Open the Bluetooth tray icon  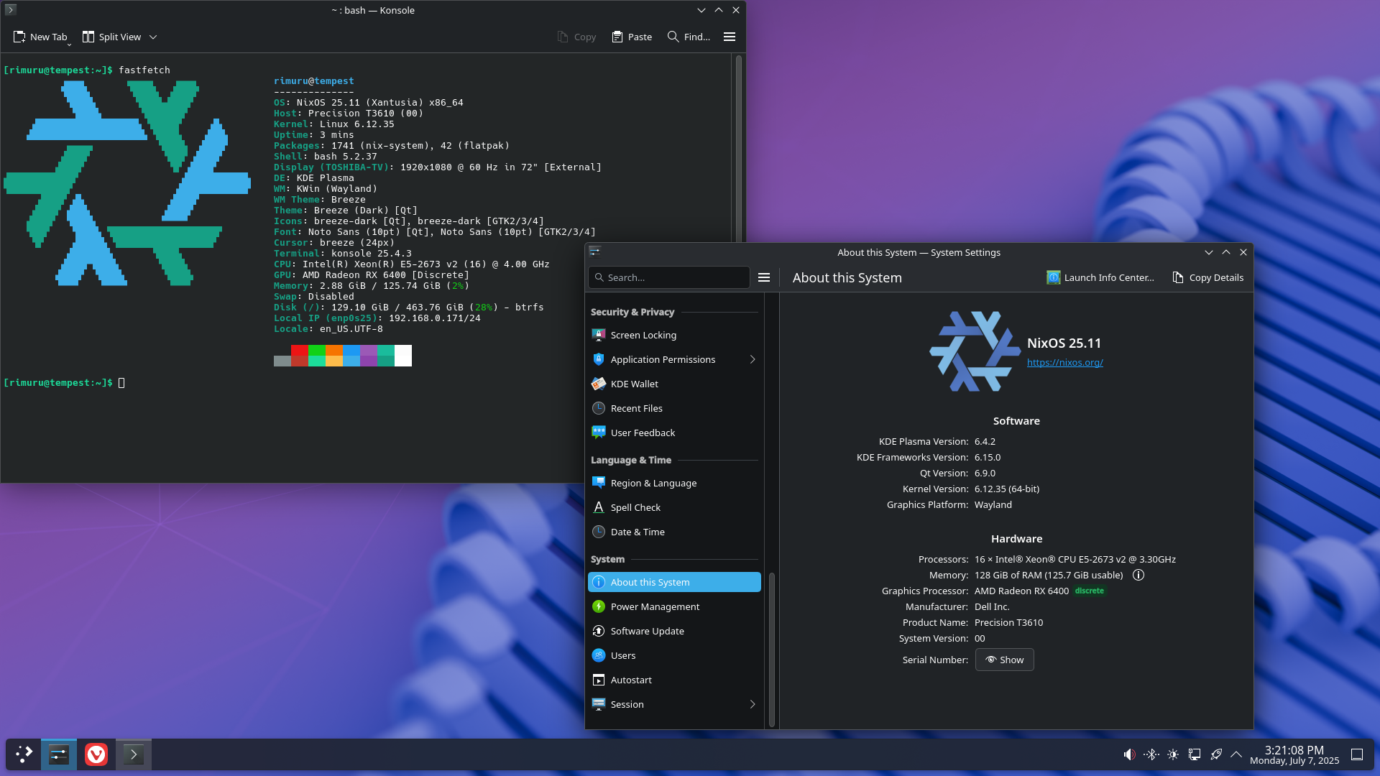[1151, 754]
